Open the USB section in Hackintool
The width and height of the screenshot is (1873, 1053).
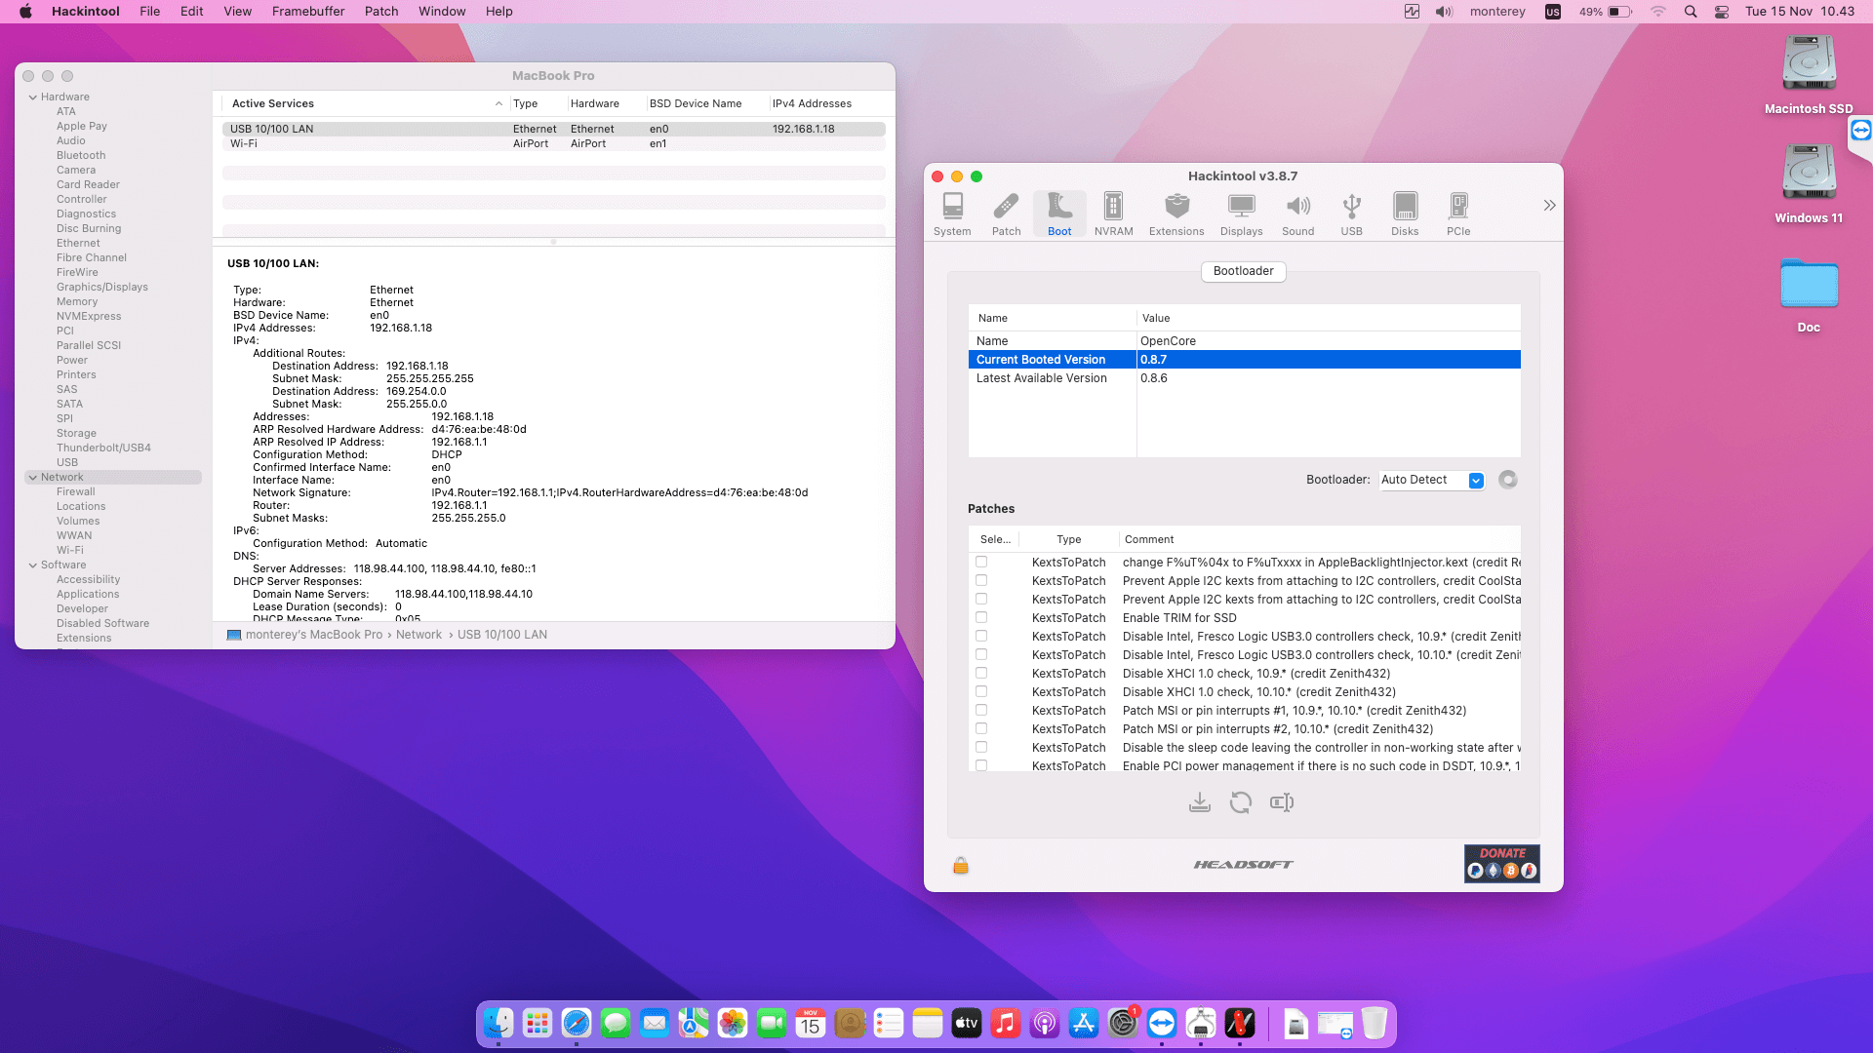tap(1351, 214)
